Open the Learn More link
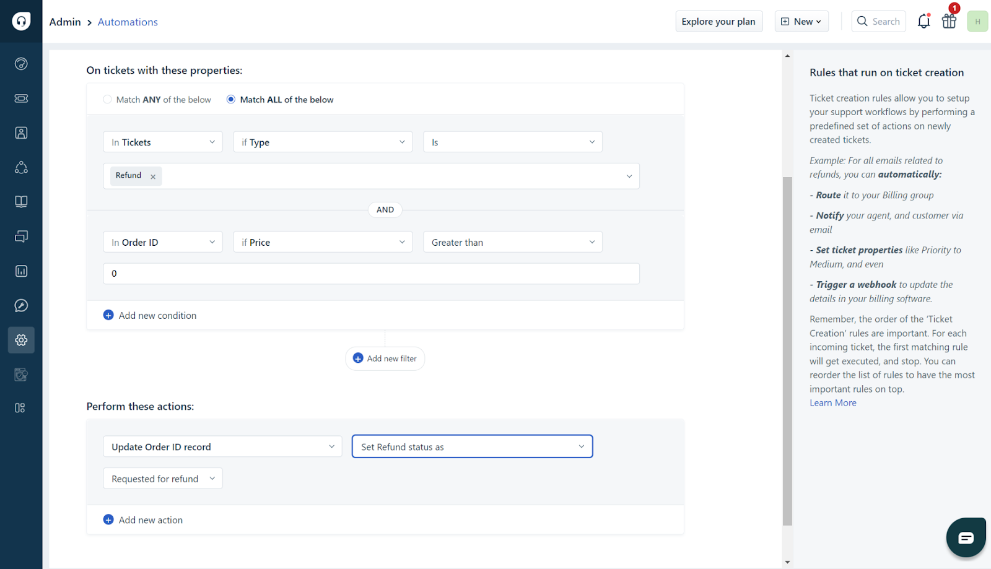Viewport: 991px width, 569px height. coord(833,403)
